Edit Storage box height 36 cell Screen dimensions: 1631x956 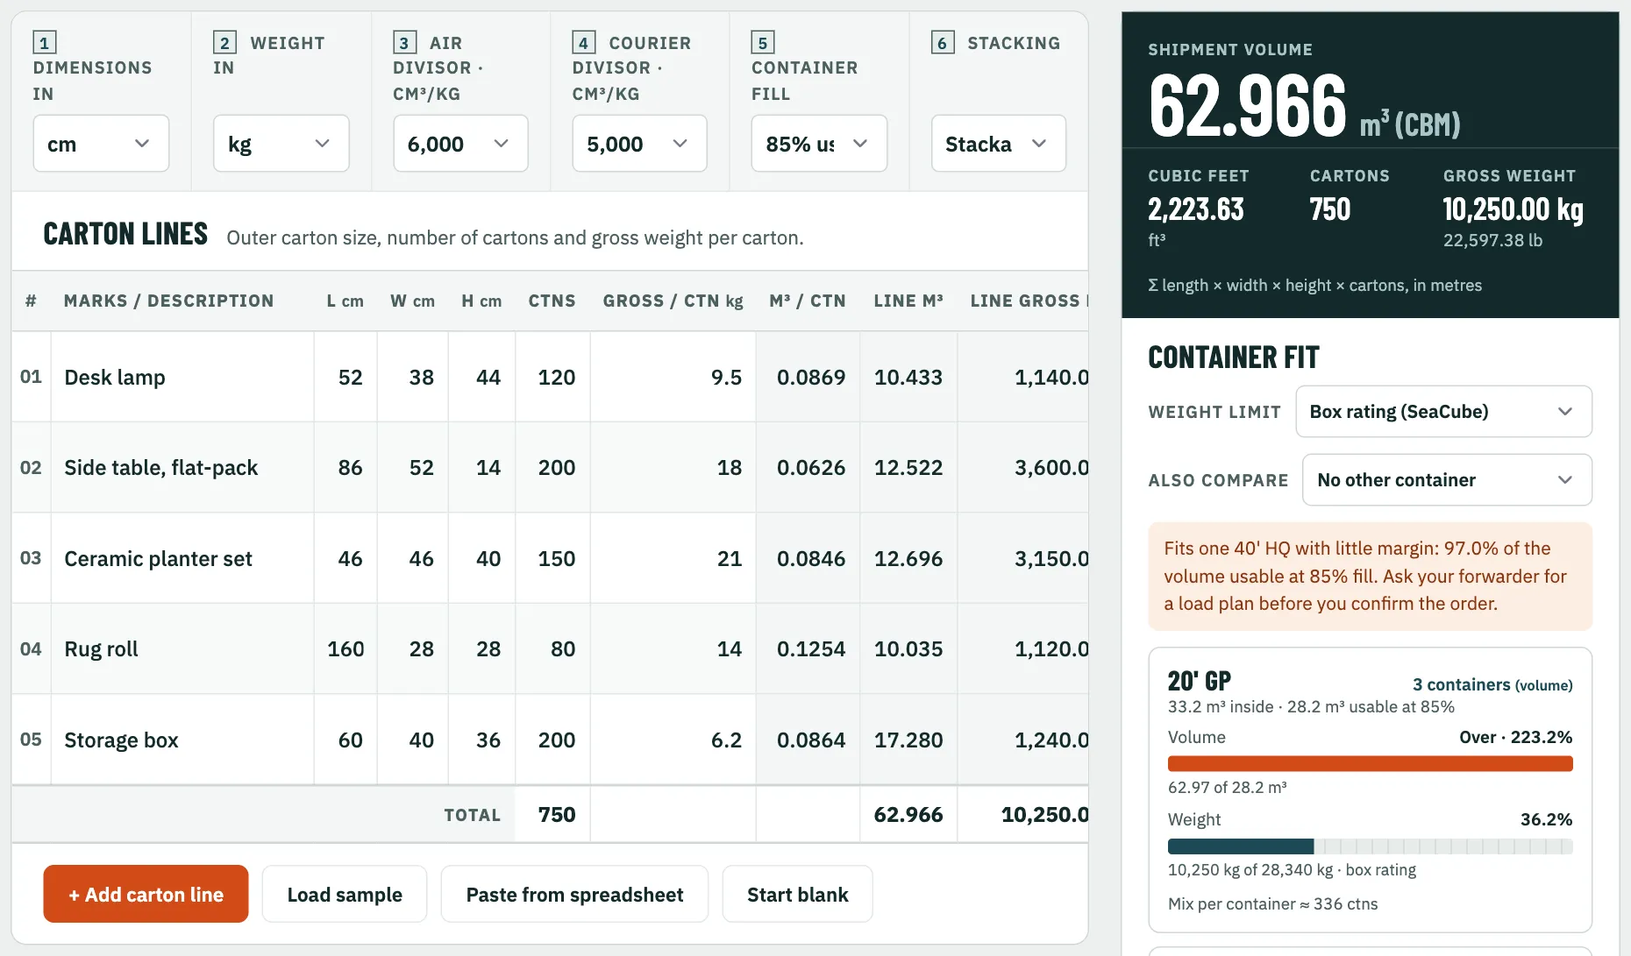point(482,740)
